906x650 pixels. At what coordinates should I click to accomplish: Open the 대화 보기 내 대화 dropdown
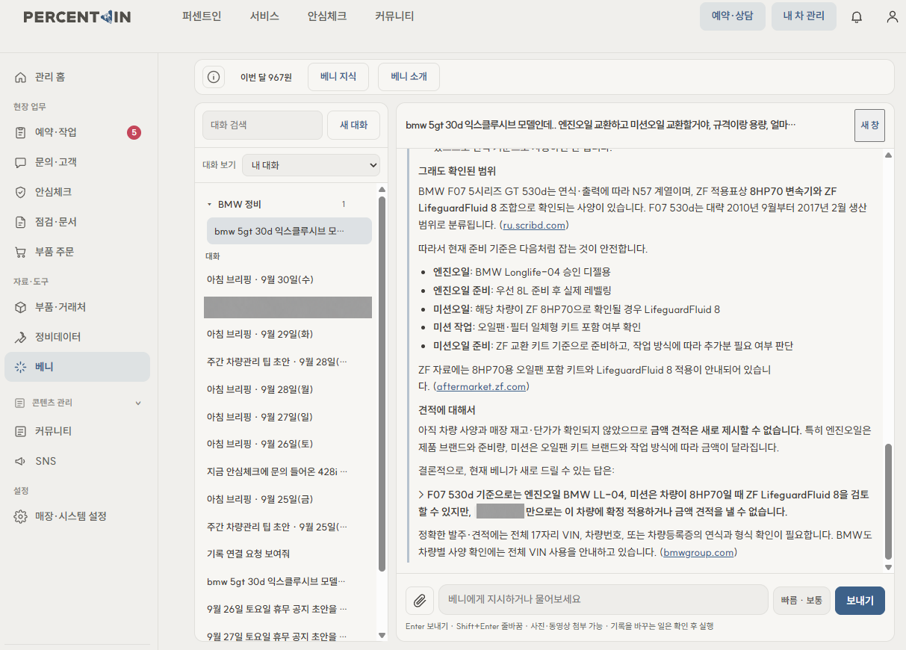pyautogui.click(x=311, y=165)
